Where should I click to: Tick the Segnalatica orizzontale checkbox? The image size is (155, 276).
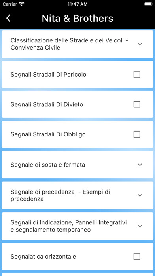[137, 257]
